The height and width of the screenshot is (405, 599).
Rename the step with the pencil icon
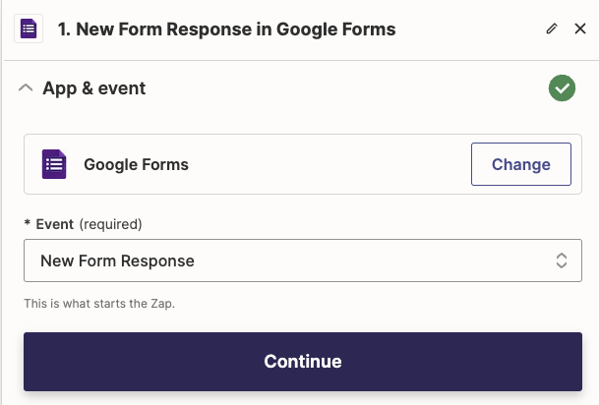click(x=552, y=29)
